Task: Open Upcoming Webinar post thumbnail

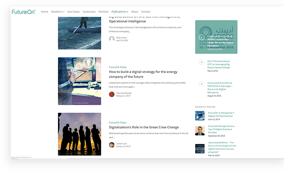Action: [x=200, y=149]
